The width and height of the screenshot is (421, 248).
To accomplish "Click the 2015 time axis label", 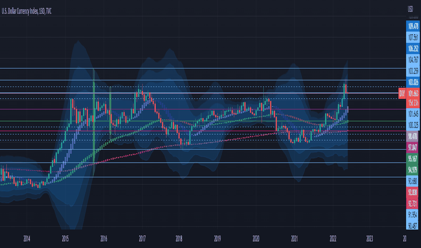I will [65, 239].
